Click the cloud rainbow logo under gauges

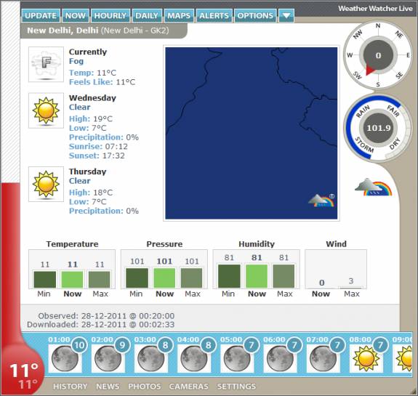tap(373, 187)
